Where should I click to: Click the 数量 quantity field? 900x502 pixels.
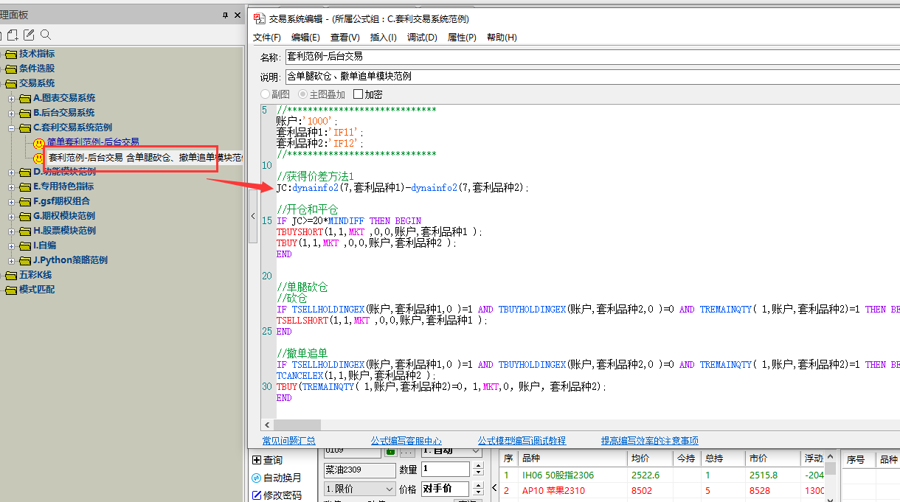pos(446,469)
